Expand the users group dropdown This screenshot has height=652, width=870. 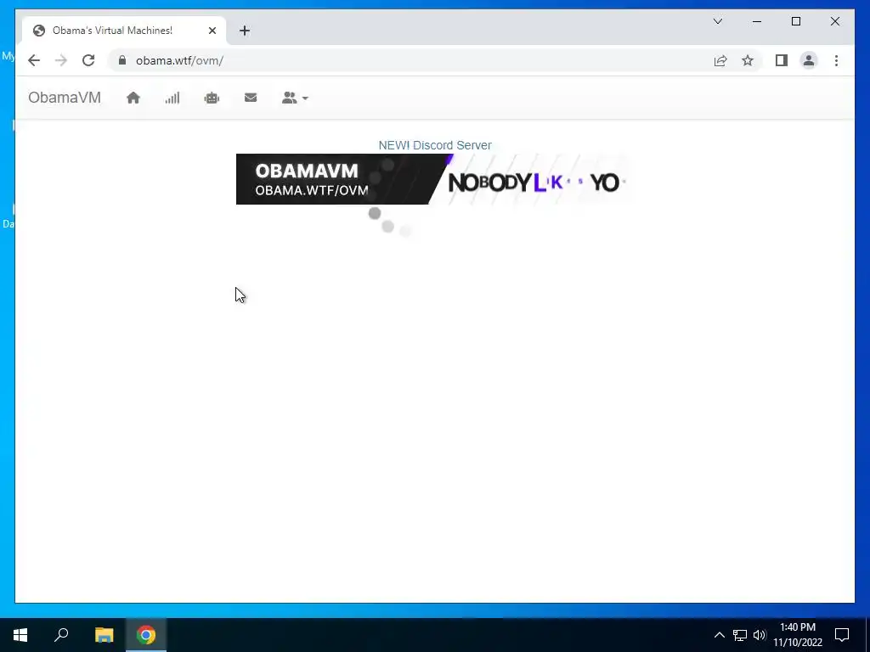(x=295, y=98)
